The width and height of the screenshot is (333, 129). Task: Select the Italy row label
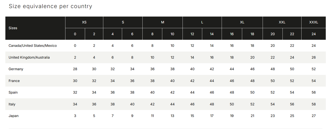12,104
